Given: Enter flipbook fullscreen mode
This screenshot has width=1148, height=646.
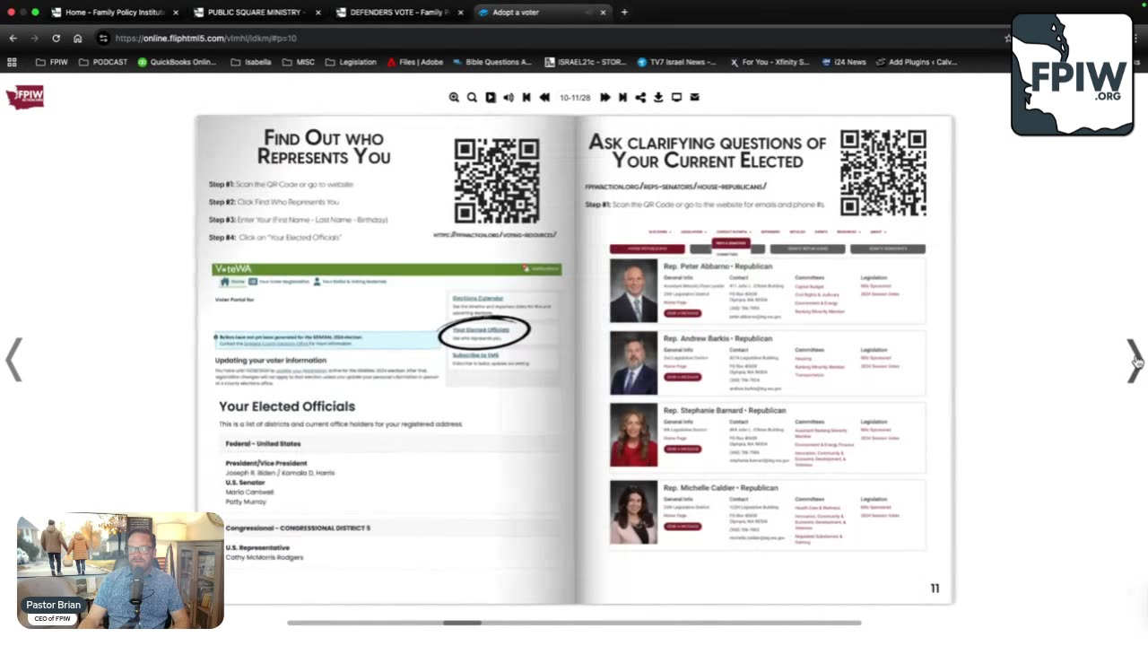Looking at the screenshot, I should (x=676, y=97).
